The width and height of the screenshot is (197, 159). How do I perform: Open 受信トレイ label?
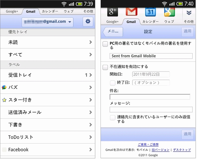click(x=47, y=75)
